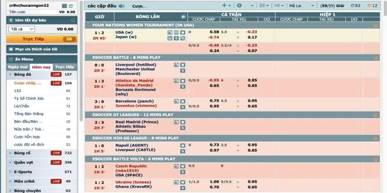Open the list view dropdown in toolbar
This screenshot has height=193, width=387.
pyautogui.click(x=279, y=6)
